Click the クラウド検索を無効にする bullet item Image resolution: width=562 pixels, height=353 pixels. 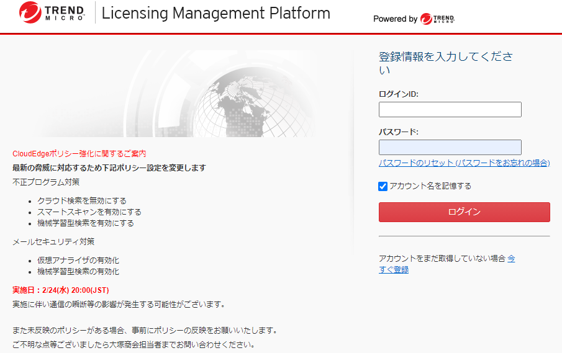tap(82, 200)
